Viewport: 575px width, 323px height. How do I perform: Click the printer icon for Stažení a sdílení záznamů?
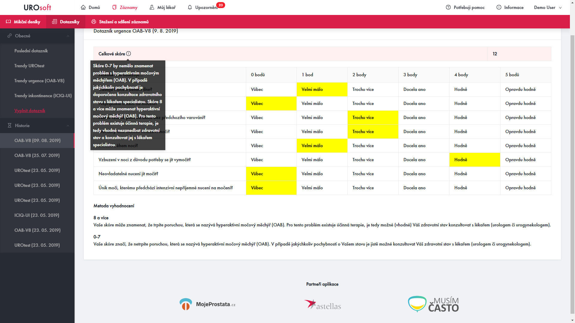[x=94, y=22]
